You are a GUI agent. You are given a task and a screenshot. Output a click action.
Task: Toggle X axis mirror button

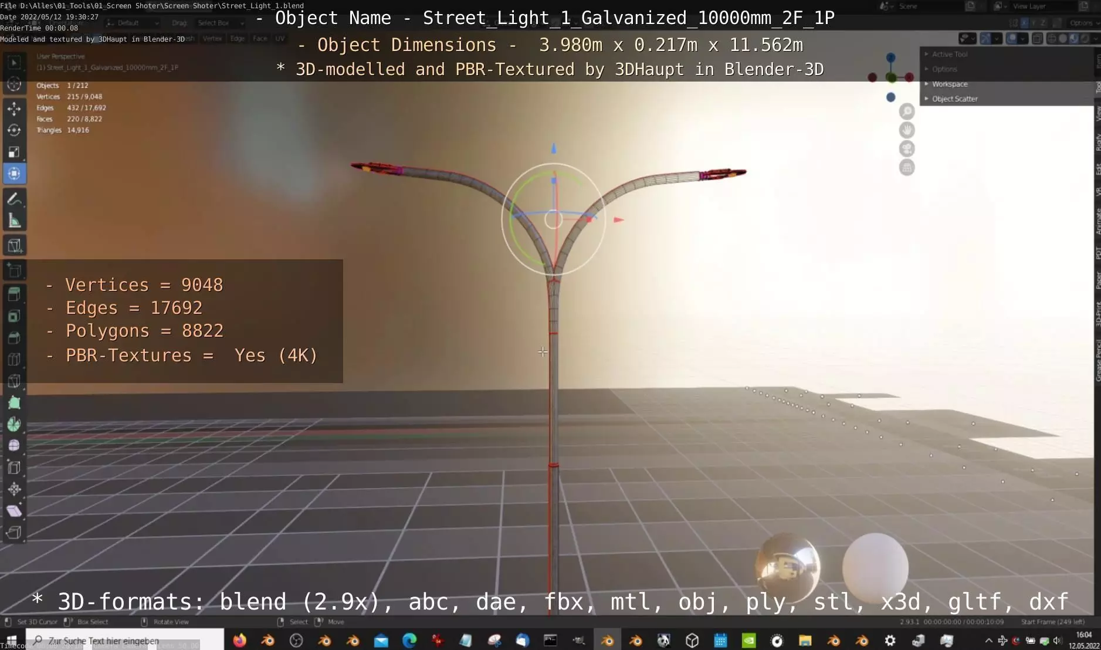tap(1025, 23)
